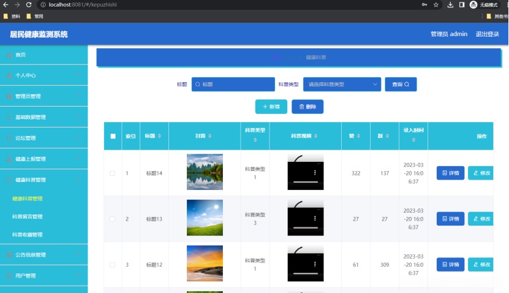
Task: Click the 删除 delete button
Action: [307, 107]
